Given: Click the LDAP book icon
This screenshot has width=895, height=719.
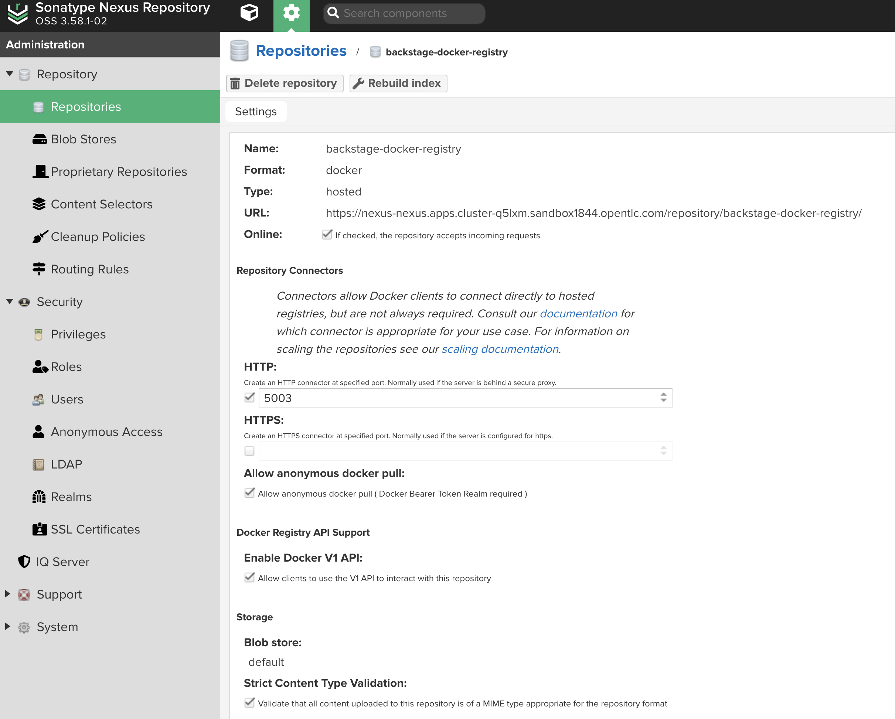Looking at the screenshot, I should pyautogui.click(x=38, y=464).
